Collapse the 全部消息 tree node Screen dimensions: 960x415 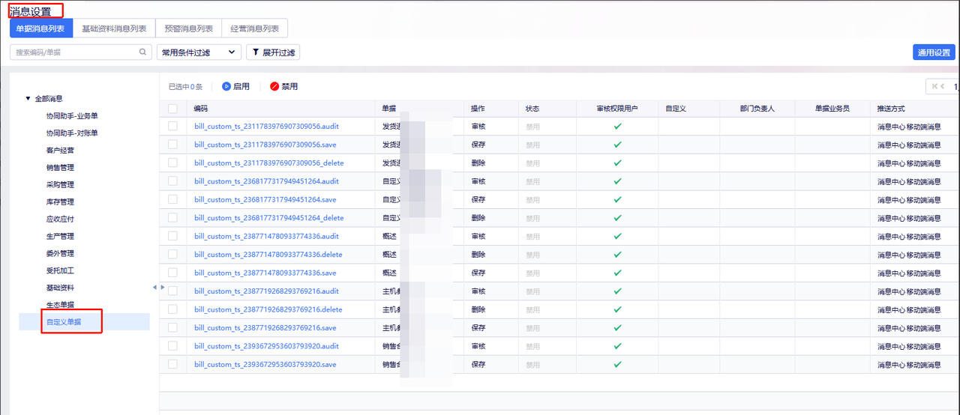click(28, 99)
